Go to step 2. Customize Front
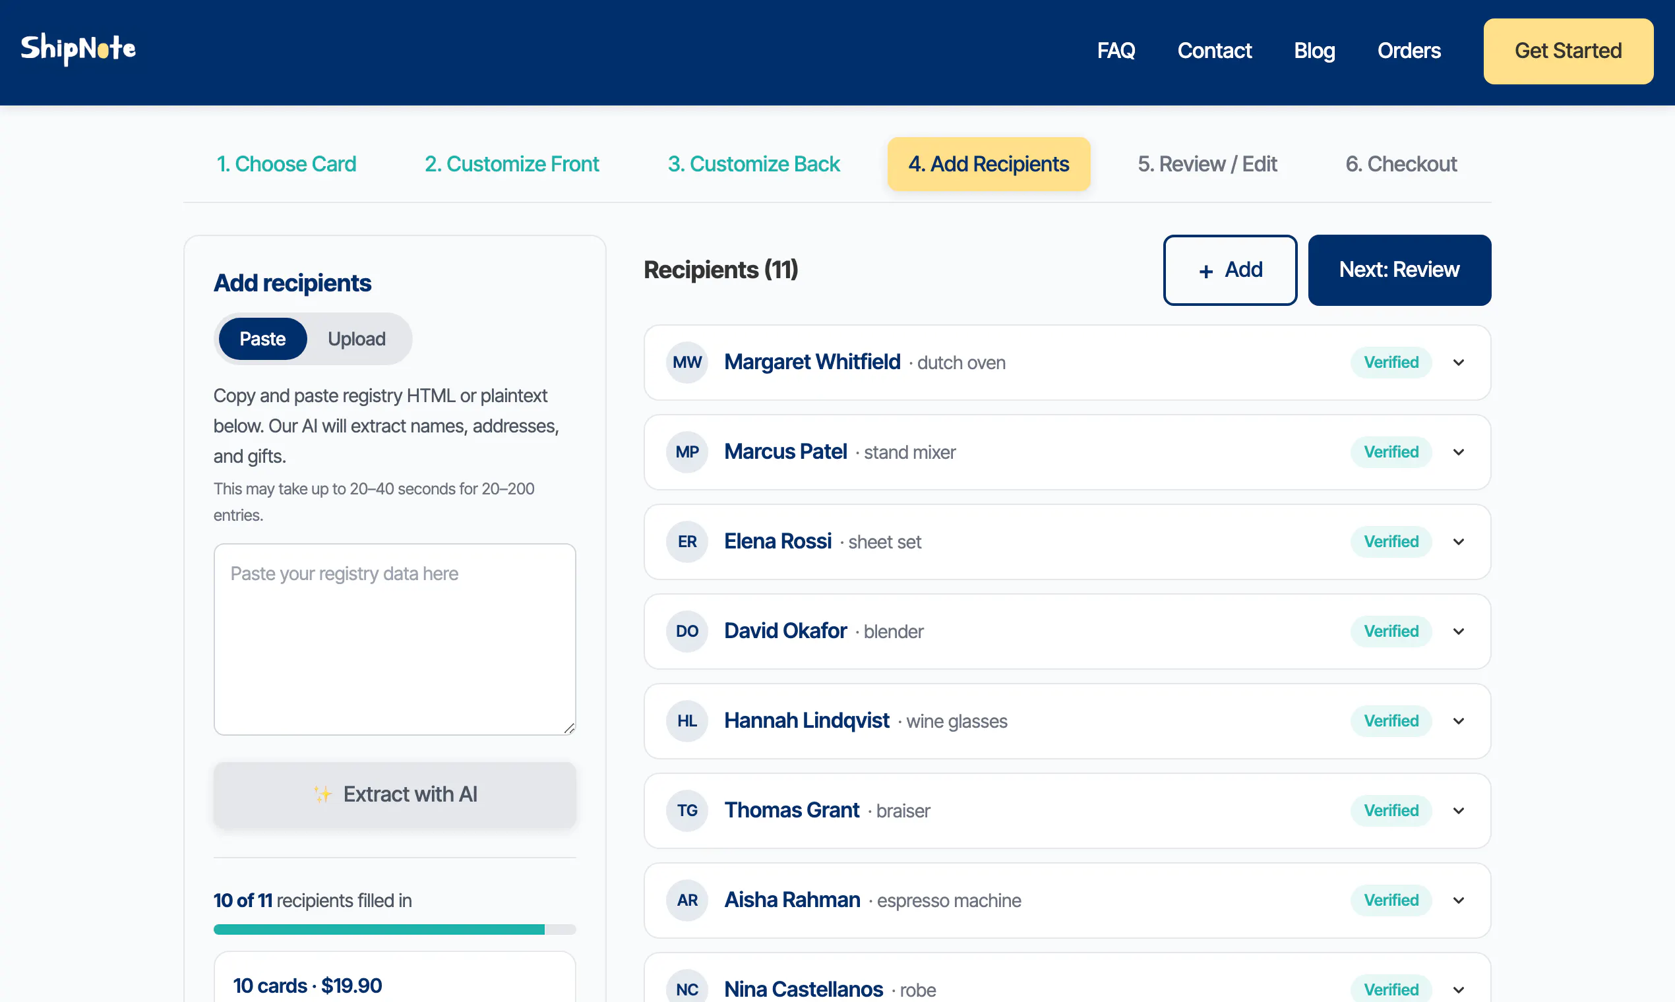The height and width of the screenshot is (1002, 1675). [x=512, y=164]
